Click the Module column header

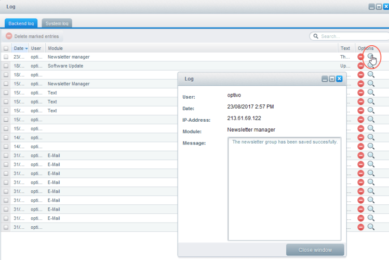click(56, 48)
